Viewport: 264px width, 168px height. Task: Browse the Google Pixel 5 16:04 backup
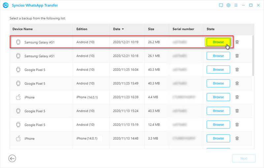tap(218, 70)
